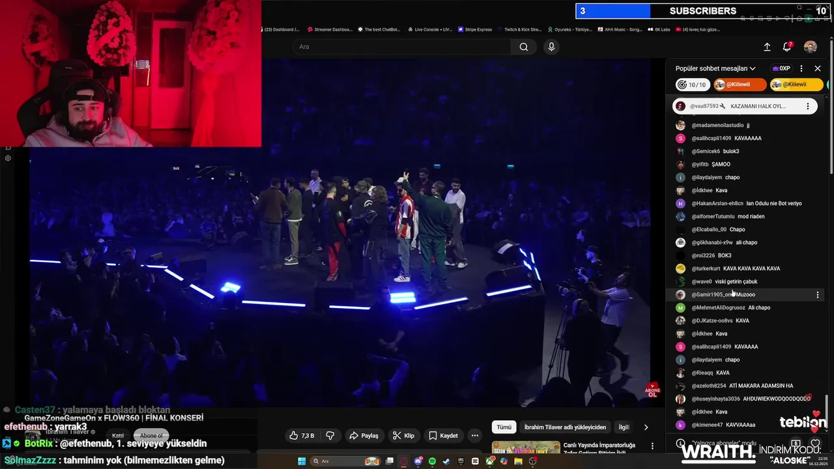This screenshot has width=834, height=469.
Task: Open the Opera GX icon on taskbar
Action: coord(403,461)
